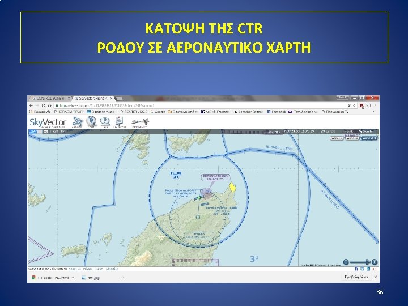408x306 pixels.
Task: Click Sign In on map bar
Action: 366,131
